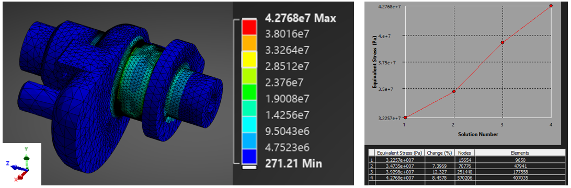Select solution point 4 at graph top
571x188 pixels.
(x=551, y=6)
